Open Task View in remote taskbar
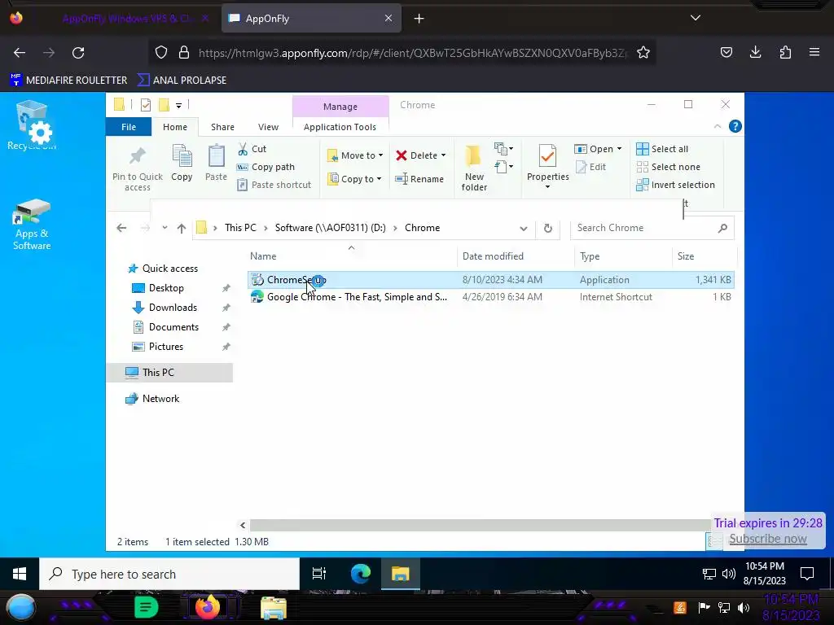This screenshot has height=625, width=834. 319,574
